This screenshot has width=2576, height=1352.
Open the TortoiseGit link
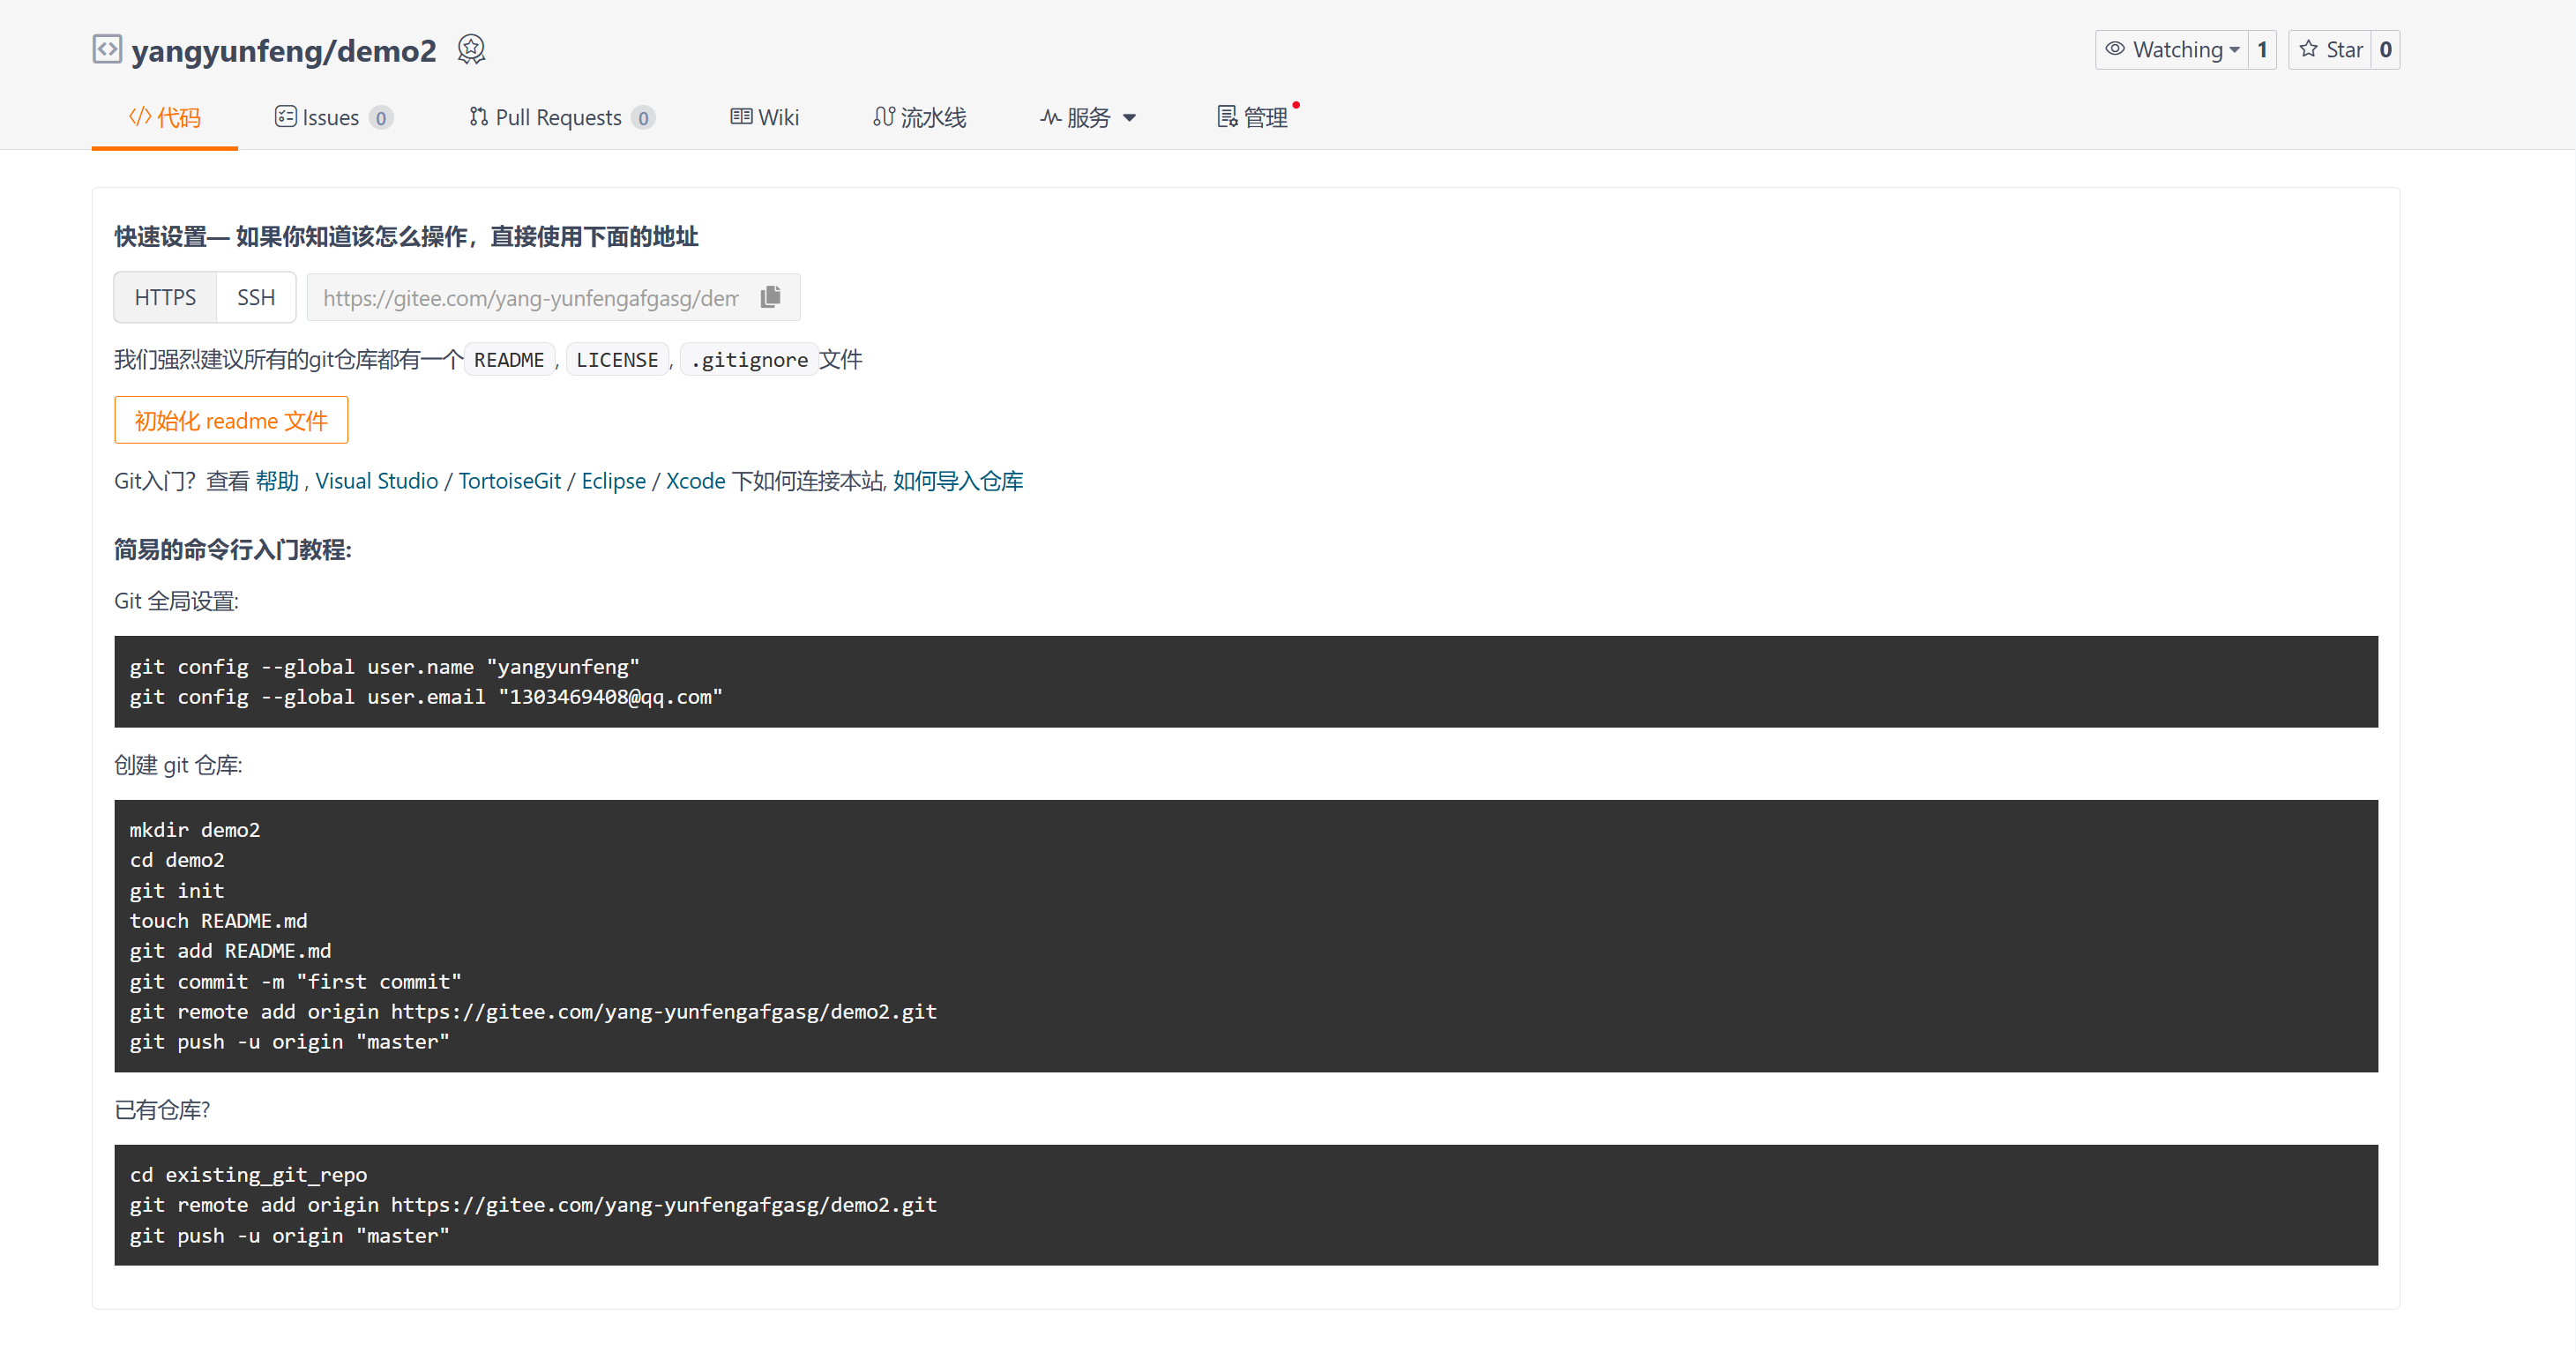[509, 481]
